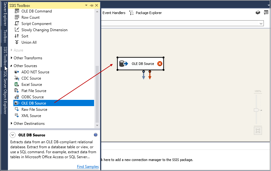271x171 pixels.
Task: Pin the SSIS Toolbox with auto-hide toggle
Action: (x=92, y=6)
